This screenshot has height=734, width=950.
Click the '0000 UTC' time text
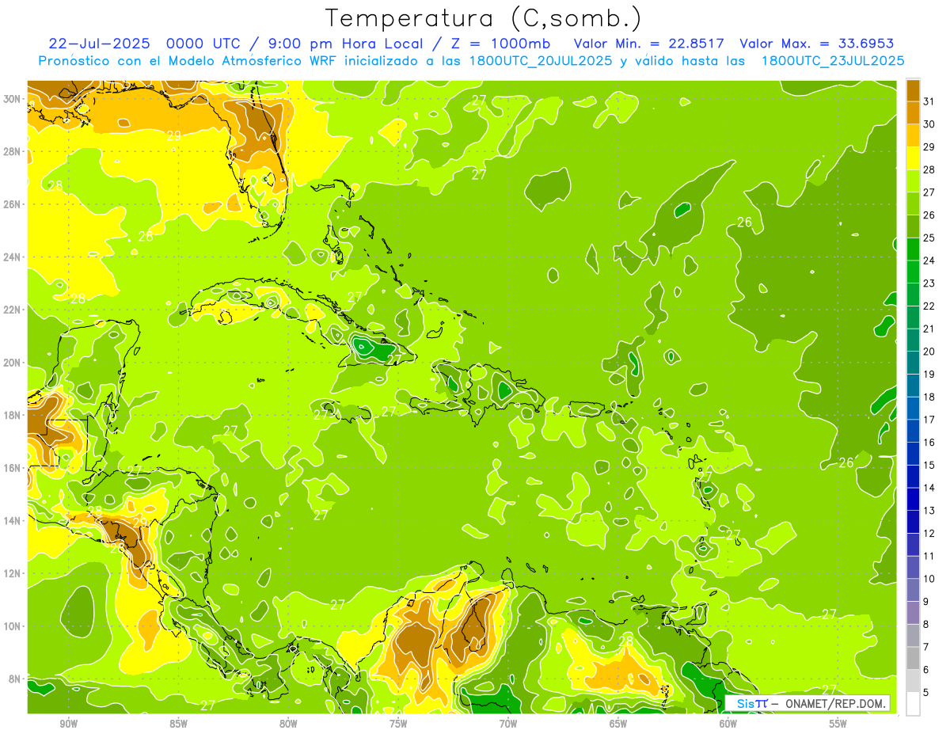pos(203,44)
